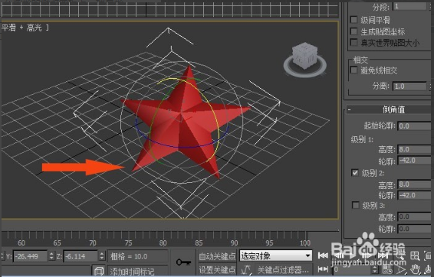
Task: Click frame 95 on the timeline
Action: 269,243
